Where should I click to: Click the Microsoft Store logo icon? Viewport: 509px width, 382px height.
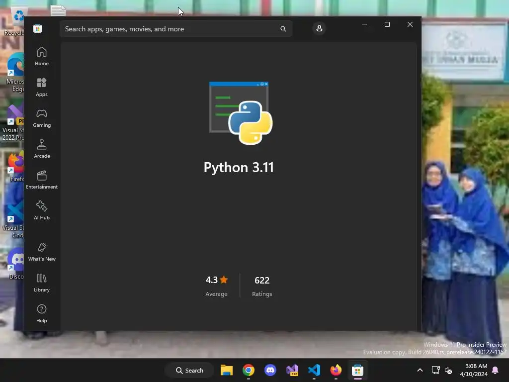pos(37,29)
